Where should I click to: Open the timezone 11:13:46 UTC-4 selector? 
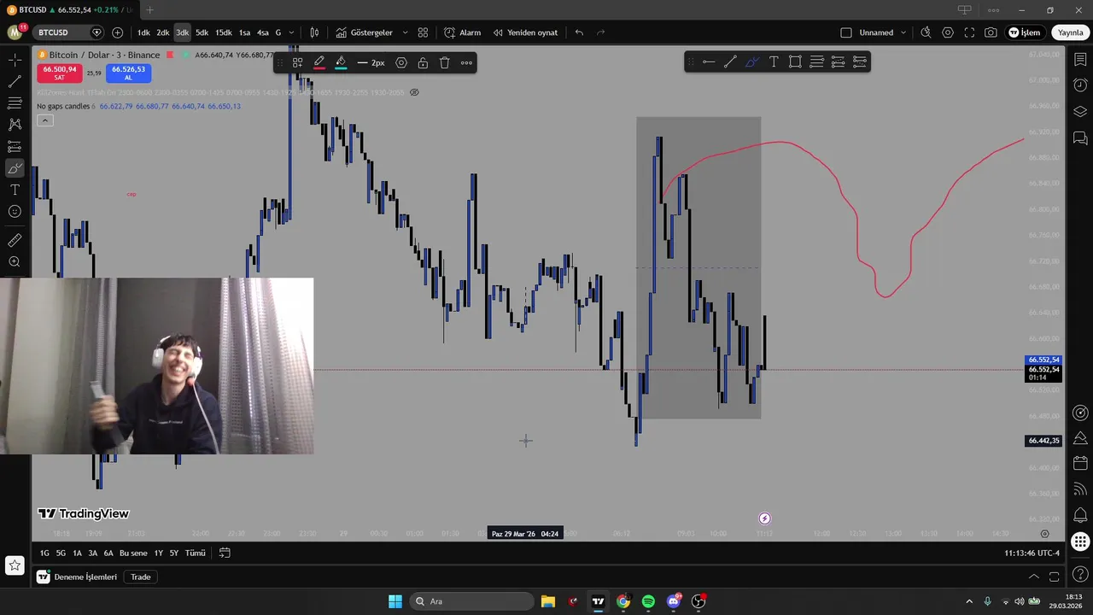point(1032,553)
